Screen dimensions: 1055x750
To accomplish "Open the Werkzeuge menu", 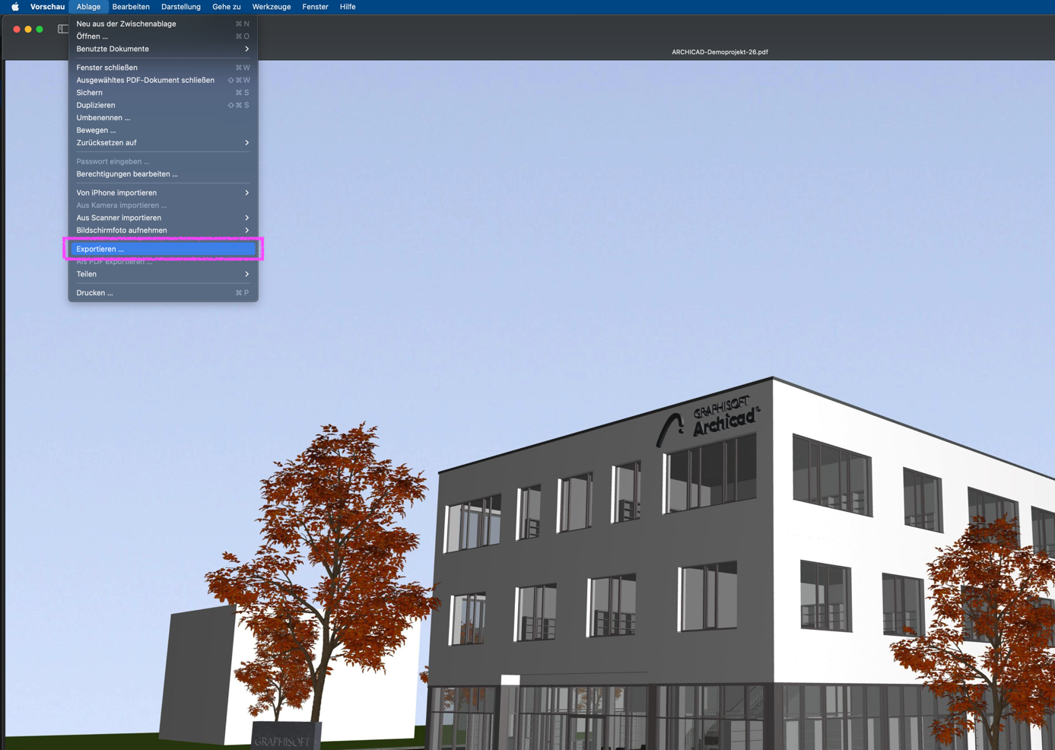I will (272, 7).
